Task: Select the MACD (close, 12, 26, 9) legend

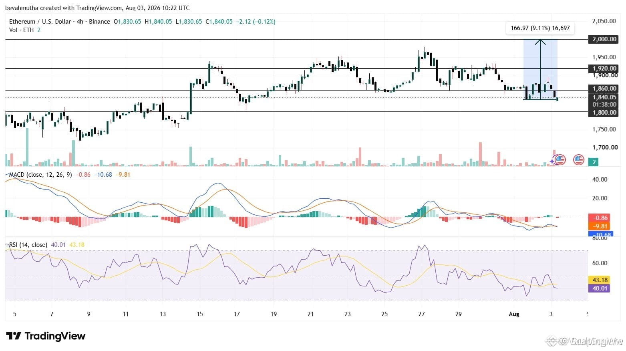Action: point(40,175)
